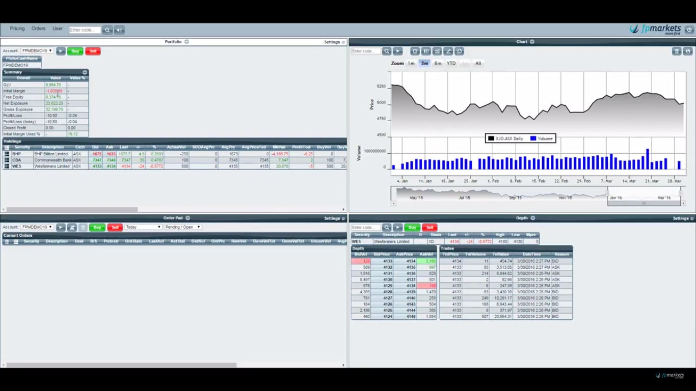Click the power logout icon near fpmarkets logo
Viewport: 696px width, 391px height.
689,30
